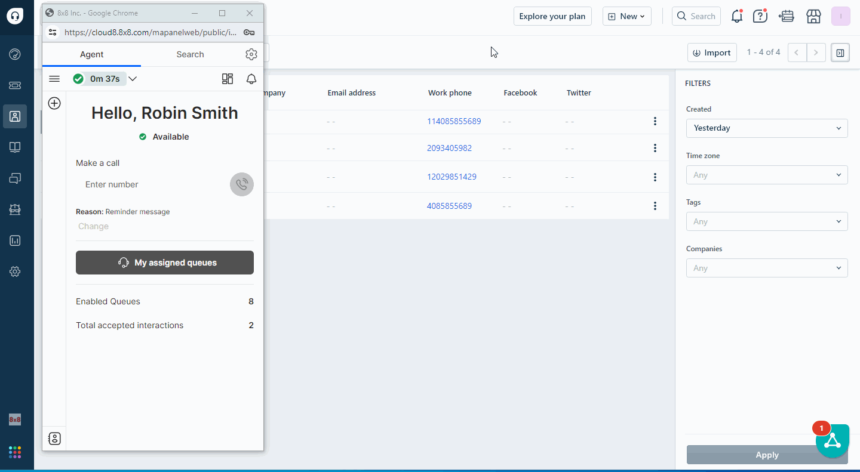Open the colorful app switcher grid
This screenshot has width=860, height=472.
15,452
